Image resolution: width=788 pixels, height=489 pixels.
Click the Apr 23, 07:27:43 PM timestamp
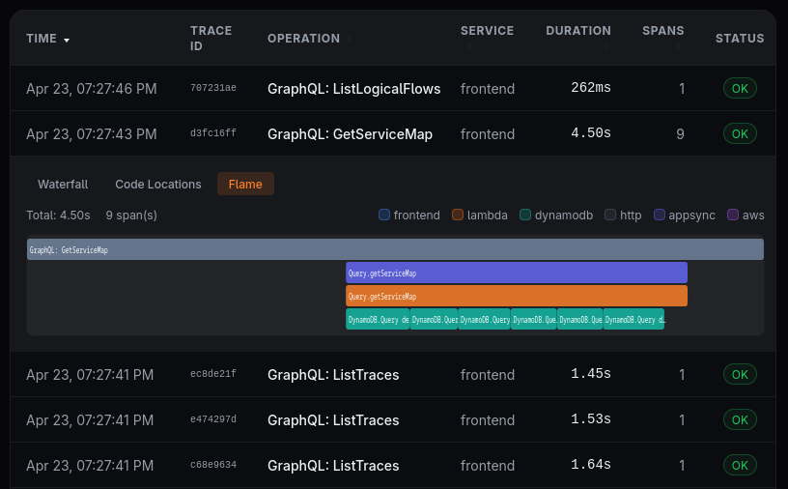(92, 133)
